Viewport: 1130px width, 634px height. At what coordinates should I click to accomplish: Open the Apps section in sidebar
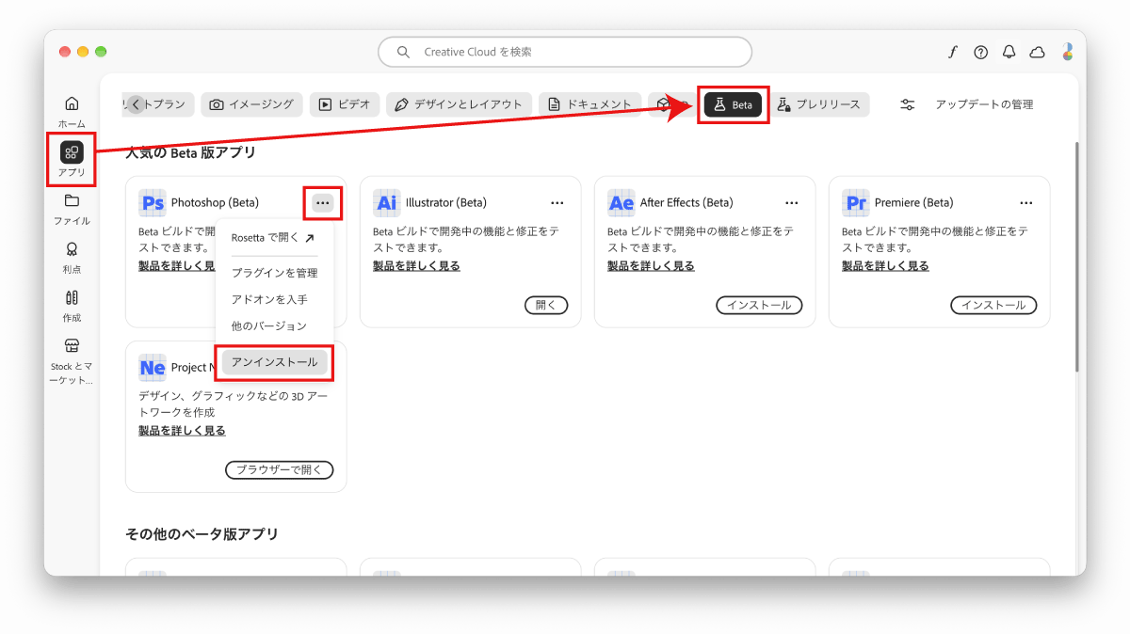coord(72,159)
